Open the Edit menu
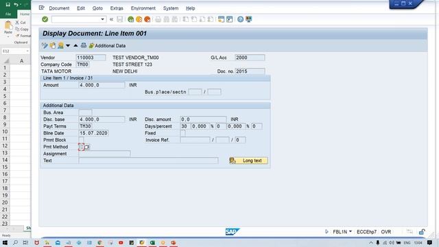This screenshot has width=439, height=247. pos(81,8)
